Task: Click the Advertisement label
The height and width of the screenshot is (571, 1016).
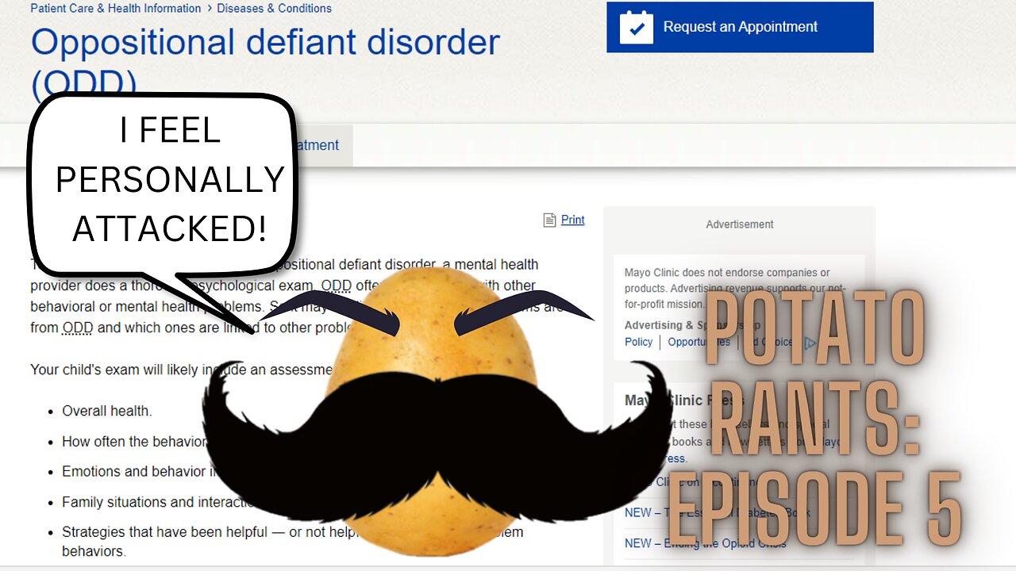Action: (x=740, y=224)
